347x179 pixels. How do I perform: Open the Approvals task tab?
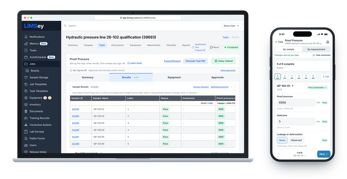(x=217, y=77)
